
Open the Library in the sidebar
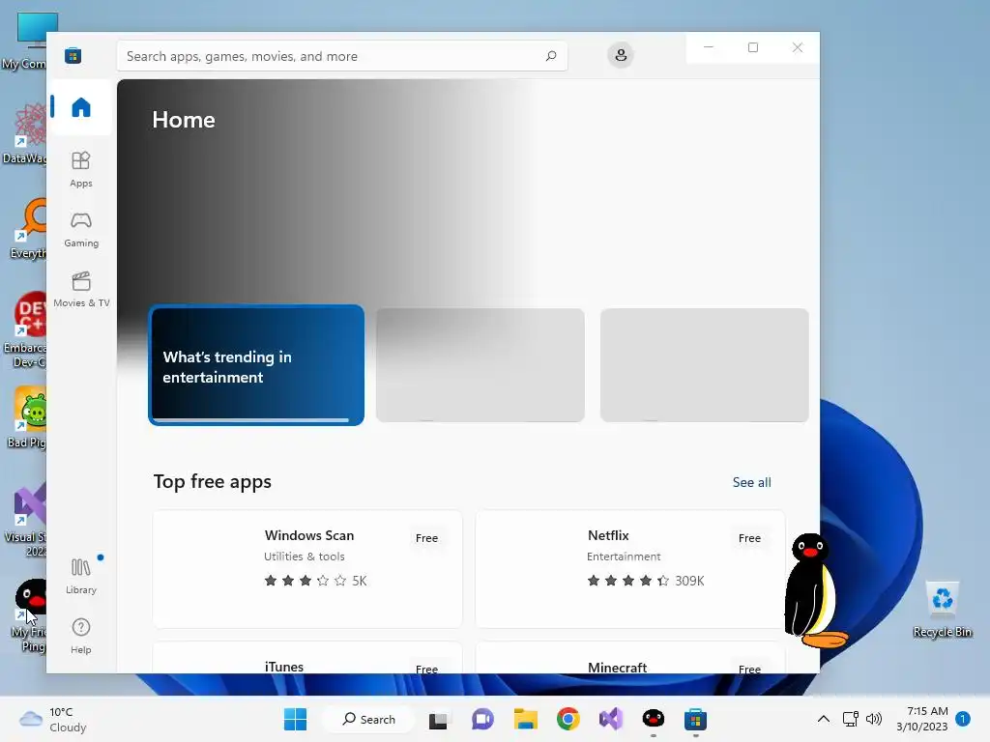pos(81,576)
